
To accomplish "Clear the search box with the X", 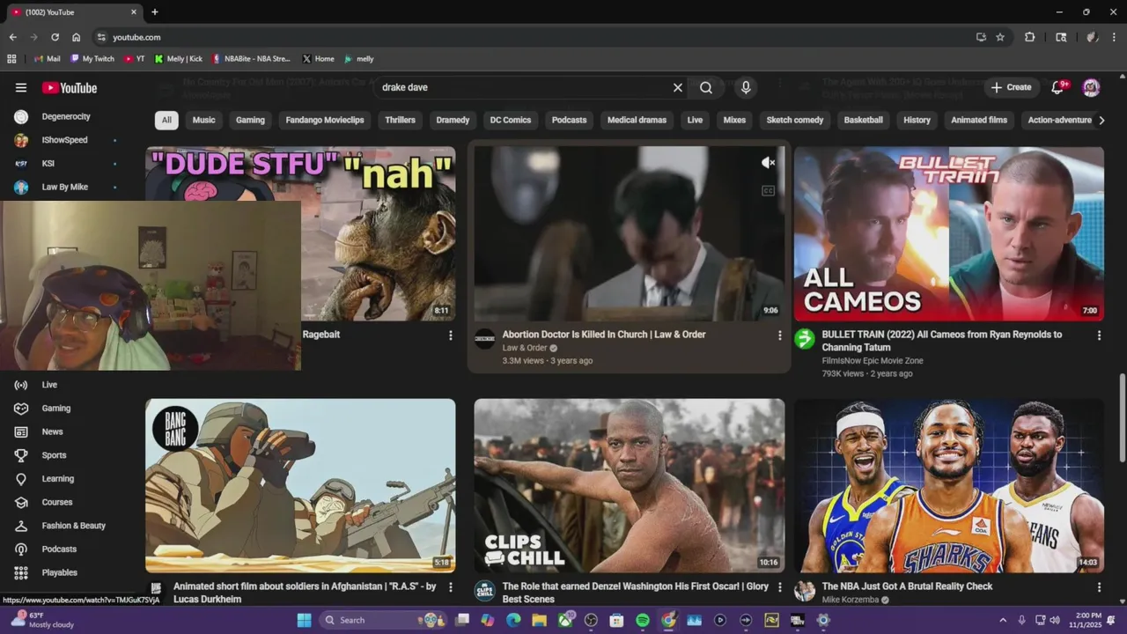I will point(678,87).
